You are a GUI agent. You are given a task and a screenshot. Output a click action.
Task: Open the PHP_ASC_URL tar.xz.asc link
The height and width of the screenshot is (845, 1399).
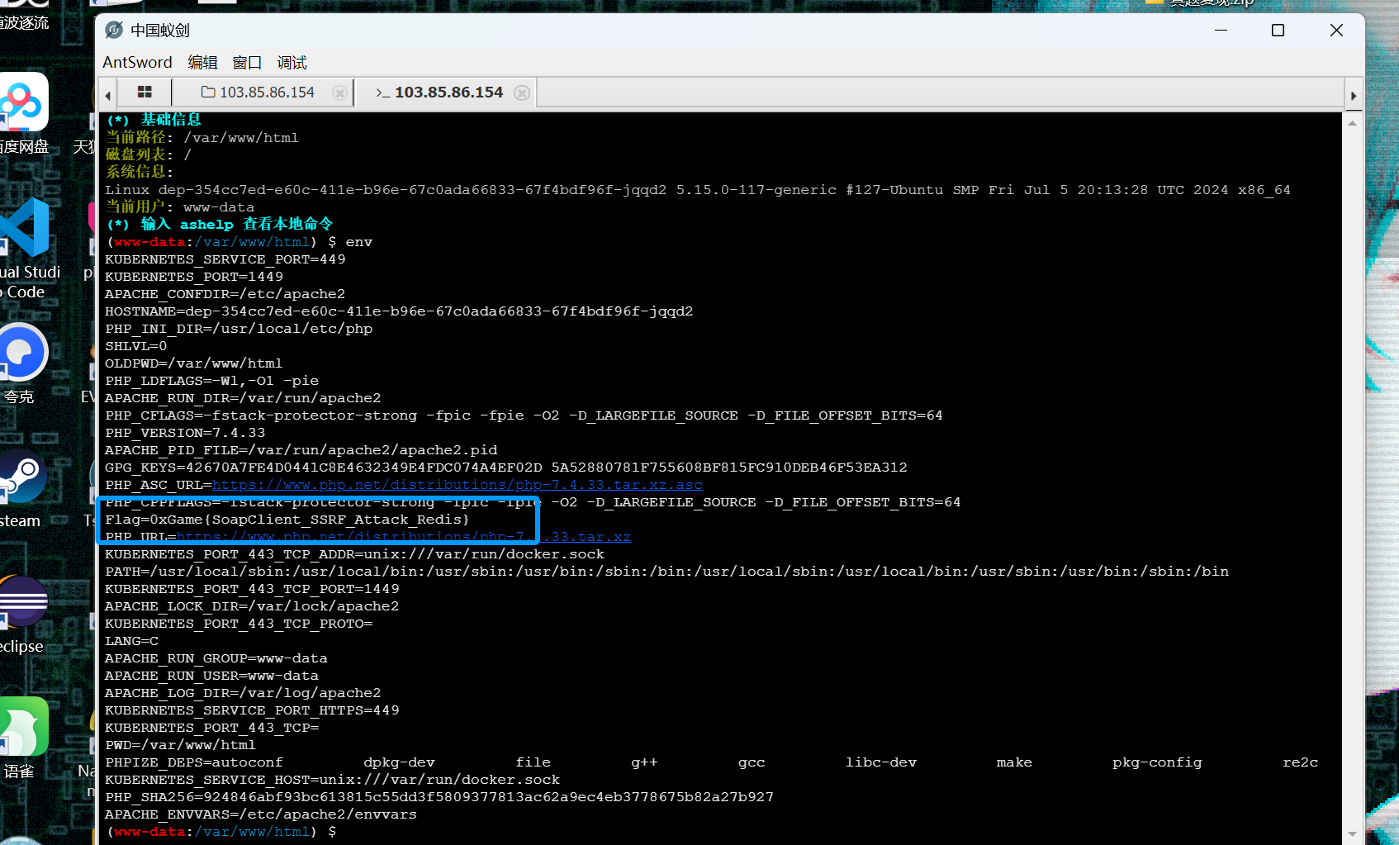point(457,485)
